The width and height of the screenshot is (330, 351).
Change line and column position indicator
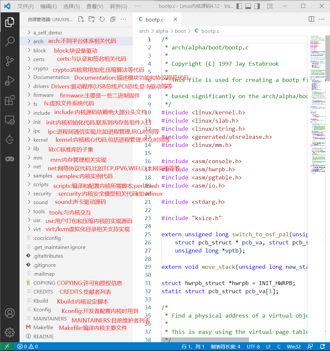click(x=193, y=346)
